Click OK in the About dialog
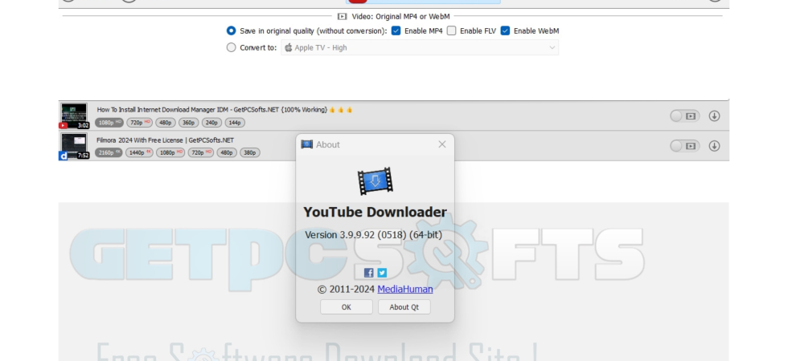This screenshot has width=788, height=361. tap(347, 306)
